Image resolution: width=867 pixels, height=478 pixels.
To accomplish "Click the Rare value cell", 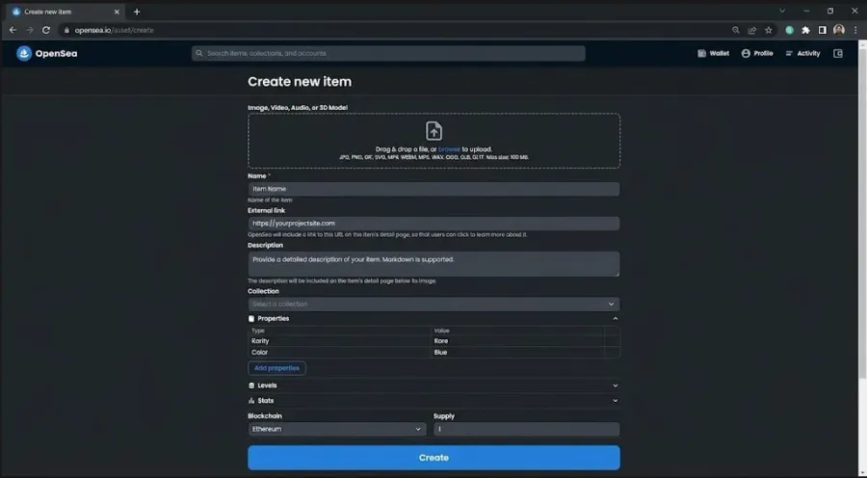I will (x=517, y=341).
